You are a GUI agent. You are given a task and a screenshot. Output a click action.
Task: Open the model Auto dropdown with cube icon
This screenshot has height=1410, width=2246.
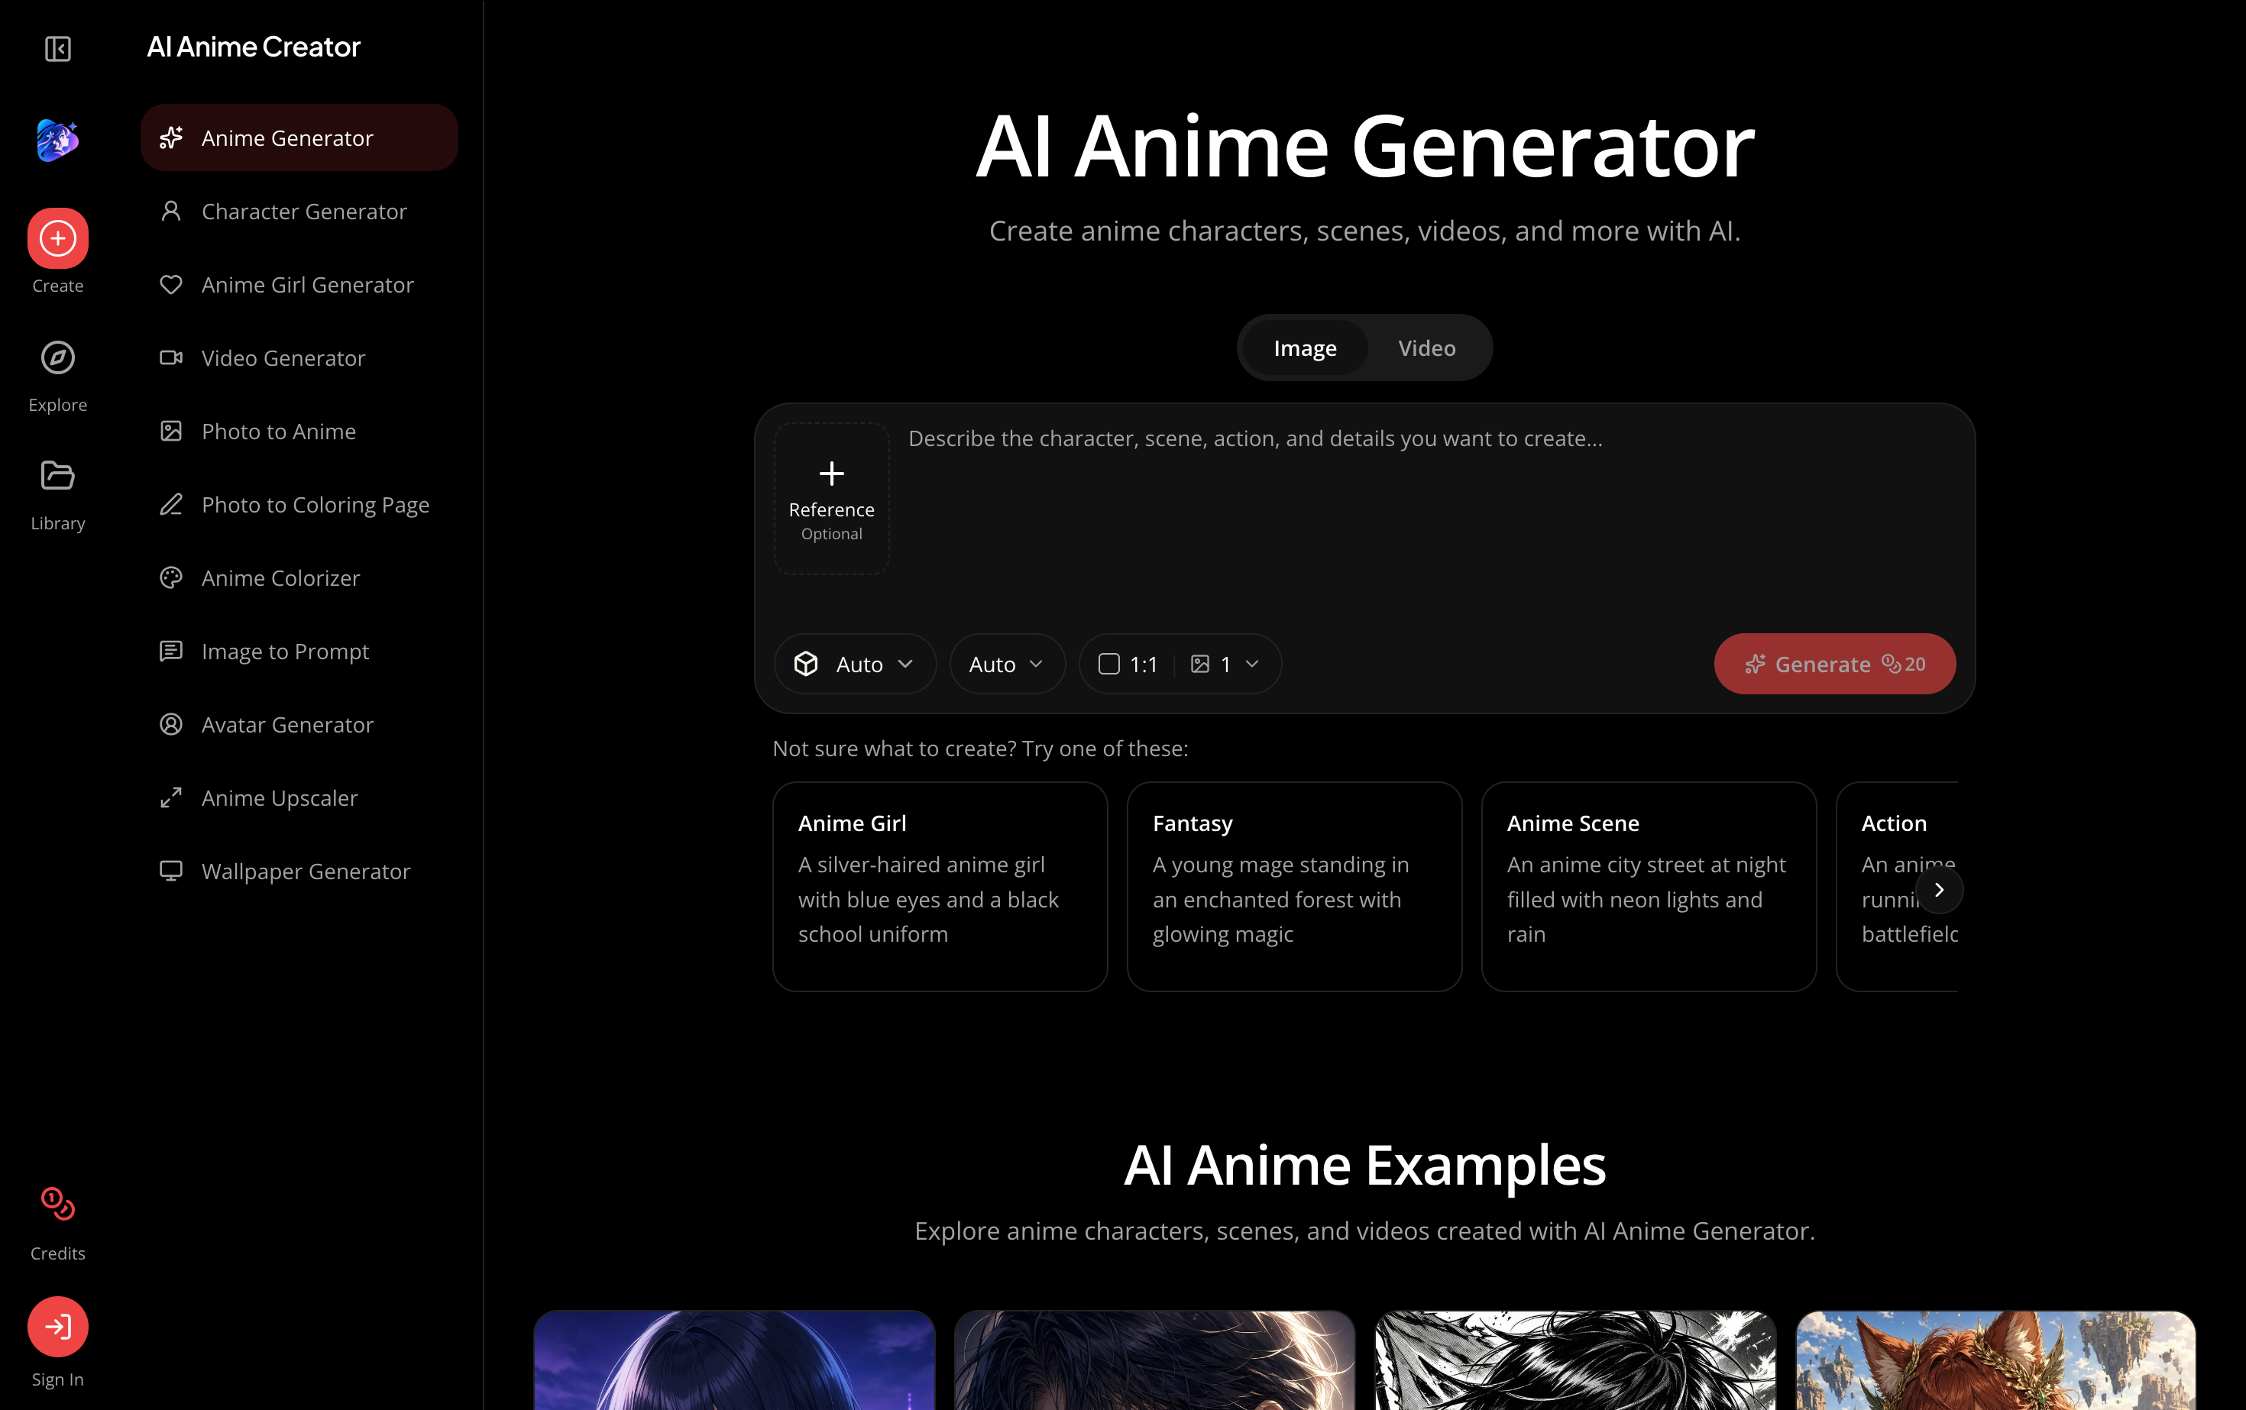click(x=854, y=664)
